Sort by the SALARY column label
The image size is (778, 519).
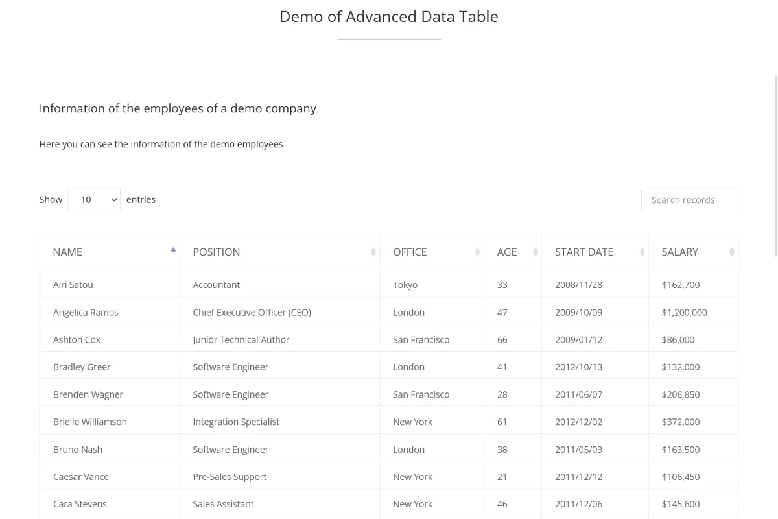click(679, 252)
